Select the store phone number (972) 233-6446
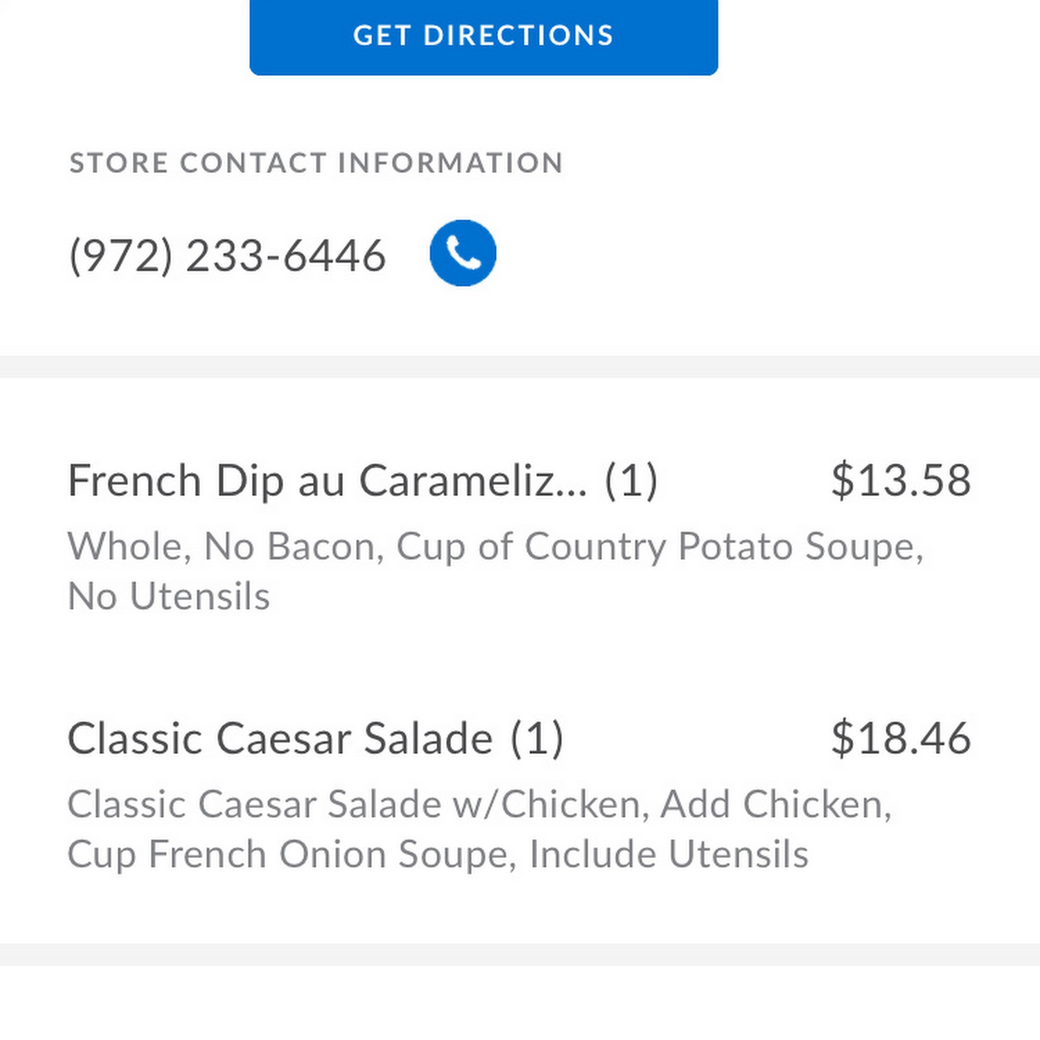Screen dimensions: 1040x1040 pyautogui.click(x=227, y=256)
